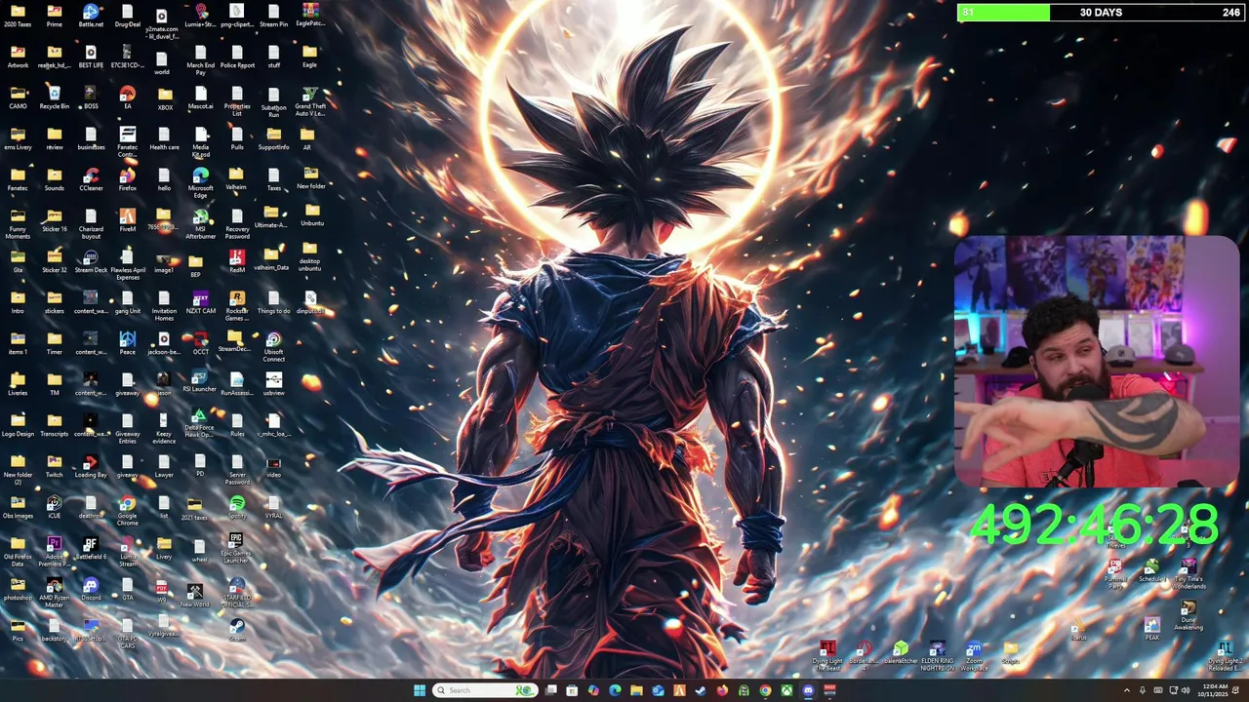
Task: Open the Microsoft Edge desktop shortcut
Action: click(200, 182)
